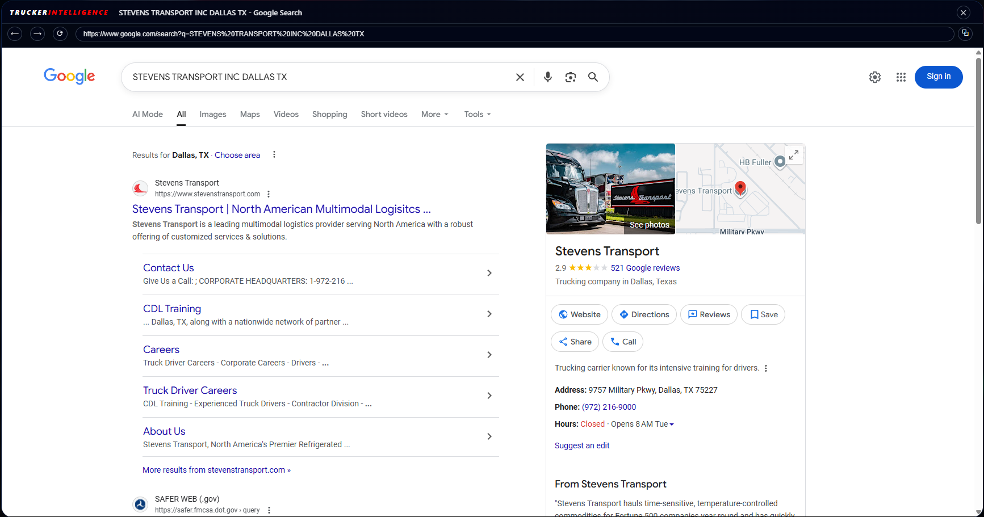
Task: View photos via the See photos thumbnail
Action: [x=649, y=224]
